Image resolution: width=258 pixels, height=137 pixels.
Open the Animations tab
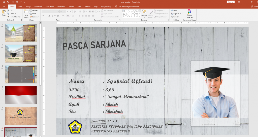pos(50,7)
